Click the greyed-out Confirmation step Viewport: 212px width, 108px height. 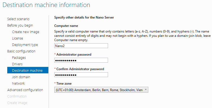[x=17, y=96]
